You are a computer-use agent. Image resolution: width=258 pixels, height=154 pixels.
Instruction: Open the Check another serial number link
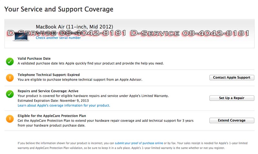click(58, 38)
